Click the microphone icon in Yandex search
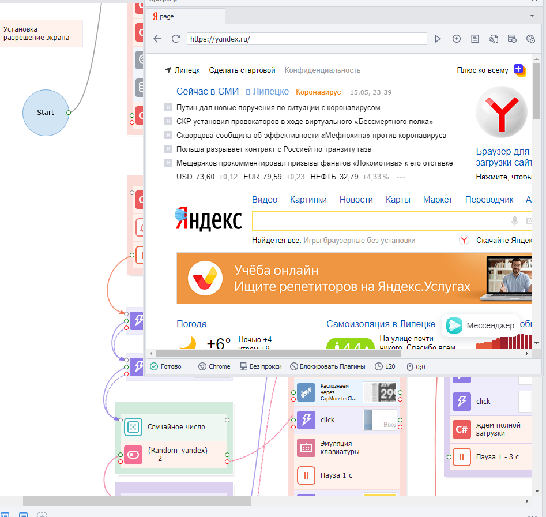546x517 pixels. point(515,220)
